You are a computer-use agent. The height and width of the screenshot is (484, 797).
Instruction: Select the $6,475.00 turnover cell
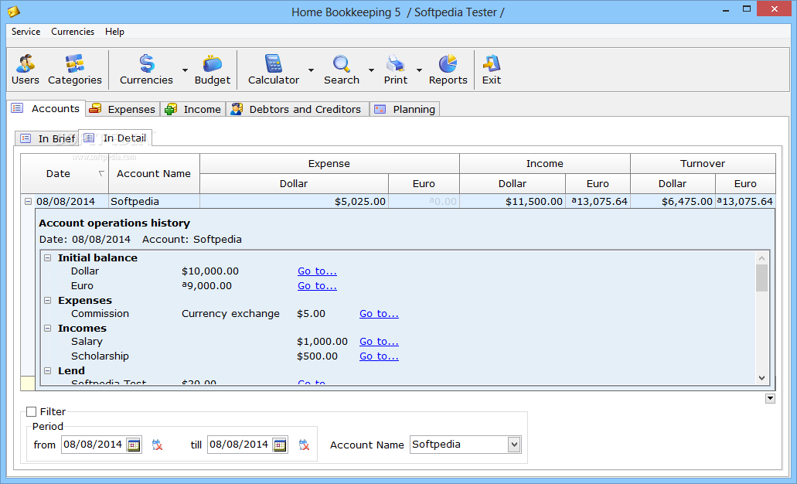pyautogui.click(x=673, y=202)
